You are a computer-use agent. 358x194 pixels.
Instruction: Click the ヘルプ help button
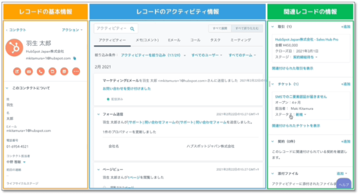click(x=344, y=184)
